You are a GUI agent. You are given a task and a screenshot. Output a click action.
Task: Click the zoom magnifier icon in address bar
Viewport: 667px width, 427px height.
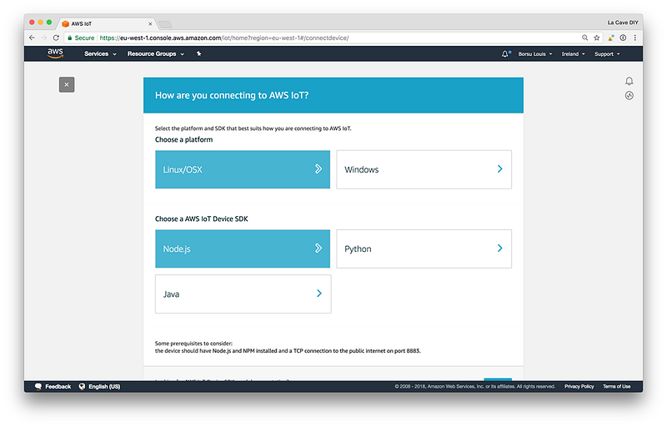click(585, 38)
